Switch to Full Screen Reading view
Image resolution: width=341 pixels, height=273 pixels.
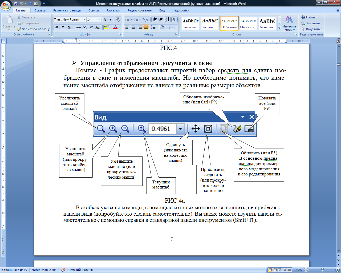click(x=275, y=270)
